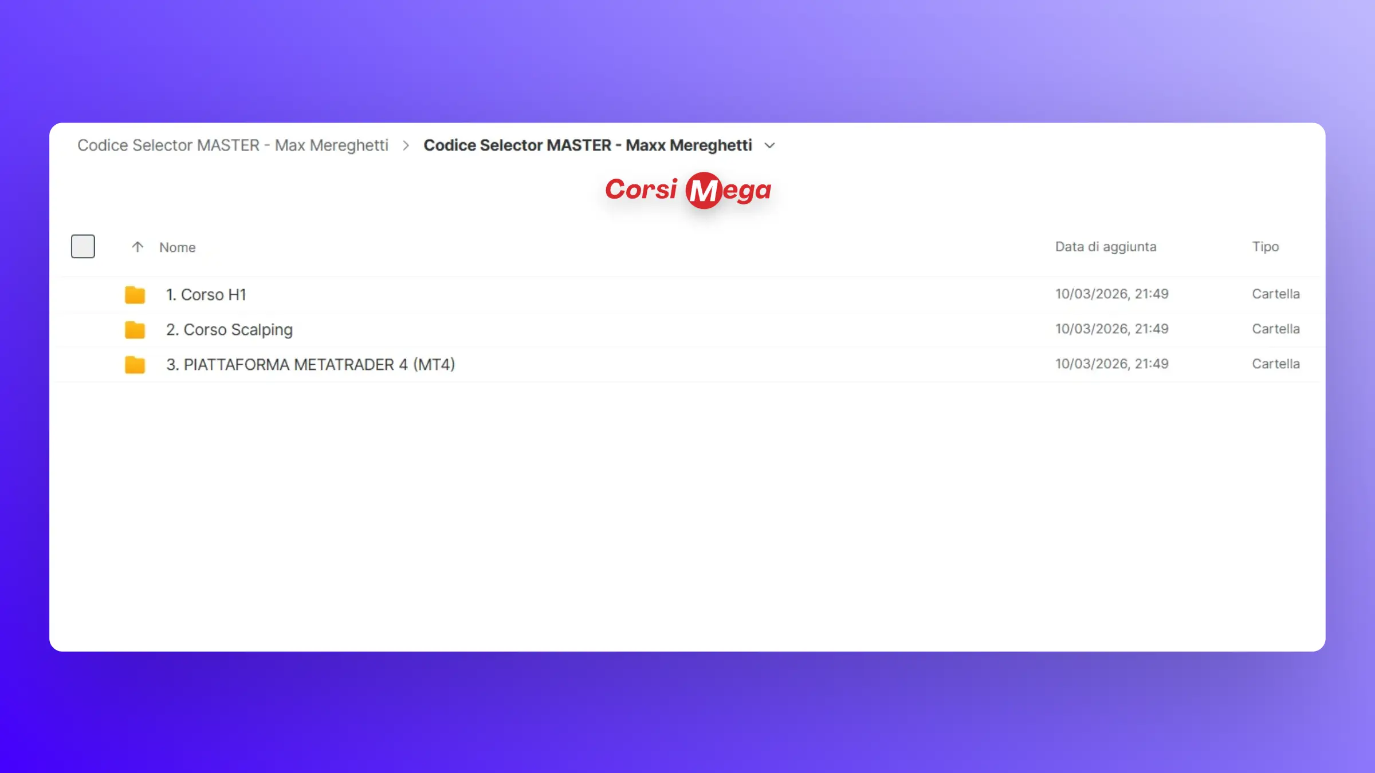Open the 1. Corso H1 folder name

pos(206,295)
